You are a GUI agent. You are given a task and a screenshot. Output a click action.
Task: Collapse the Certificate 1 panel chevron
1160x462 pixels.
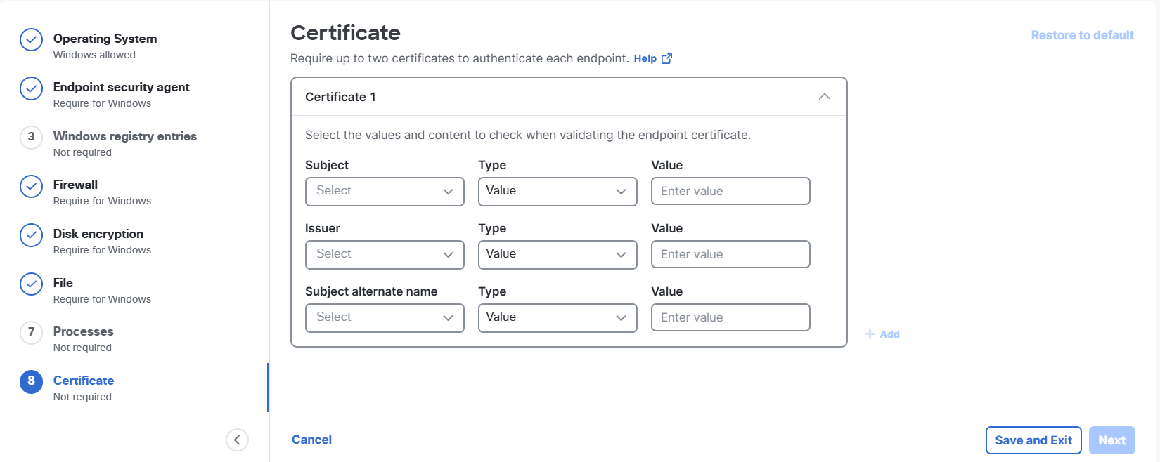coord(825,97)
